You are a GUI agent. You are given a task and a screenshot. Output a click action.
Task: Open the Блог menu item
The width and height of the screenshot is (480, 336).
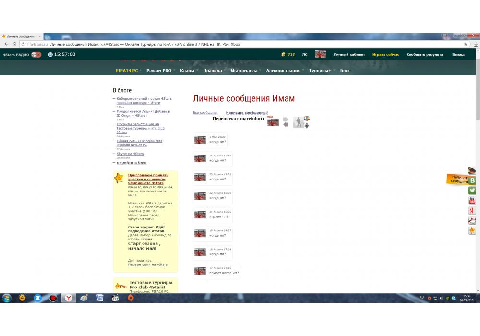pos(345,71)
